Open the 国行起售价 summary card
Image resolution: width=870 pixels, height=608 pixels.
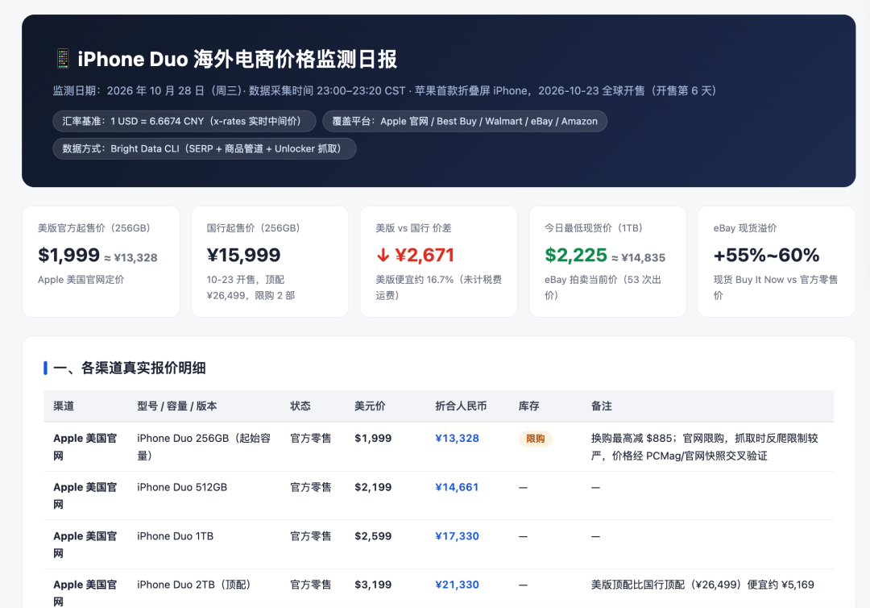coord(270,261)
